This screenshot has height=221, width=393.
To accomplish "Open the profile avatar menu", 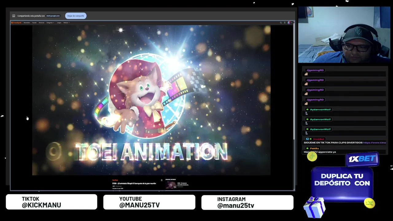I will pyautogui.click(x=289, y=23).
